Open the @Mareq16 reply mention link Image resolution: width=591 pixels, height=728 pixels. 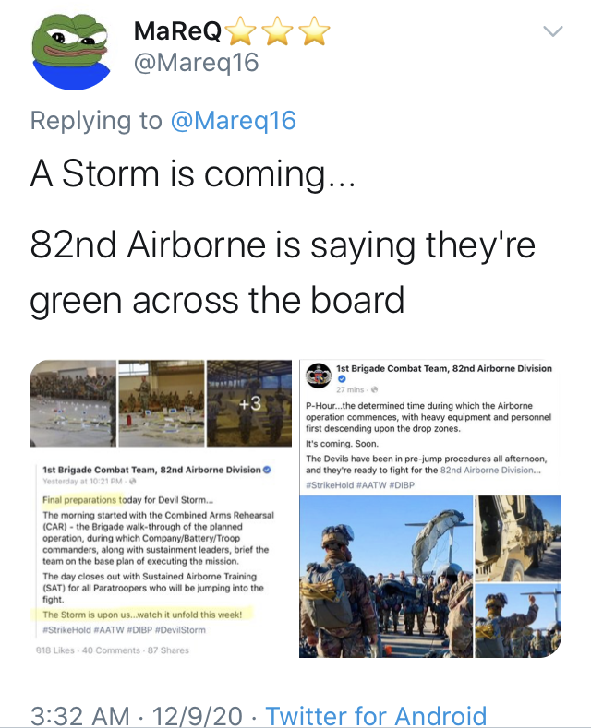click(x=234, y=121)
